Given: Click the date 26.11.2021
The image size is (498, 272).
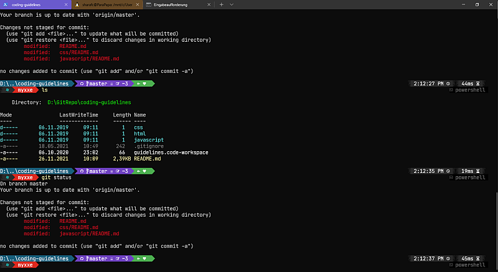Looking at the screenshot, I should [54, 159].
